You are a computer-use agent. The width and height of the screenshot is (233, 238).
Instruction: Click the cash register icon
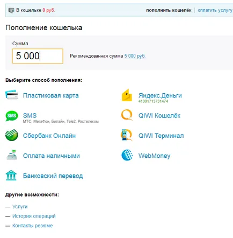pyautogui.click(x=12, y=155)
